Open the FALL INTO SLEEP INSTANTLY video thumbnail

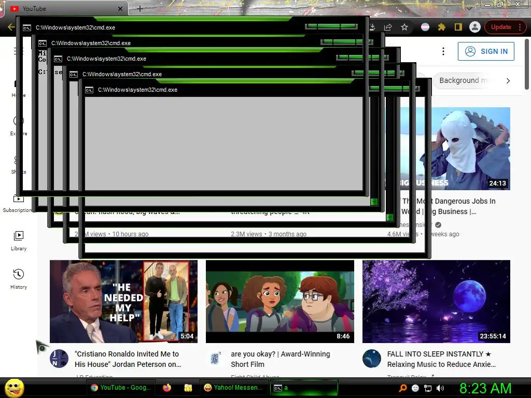tap(436, 302)
